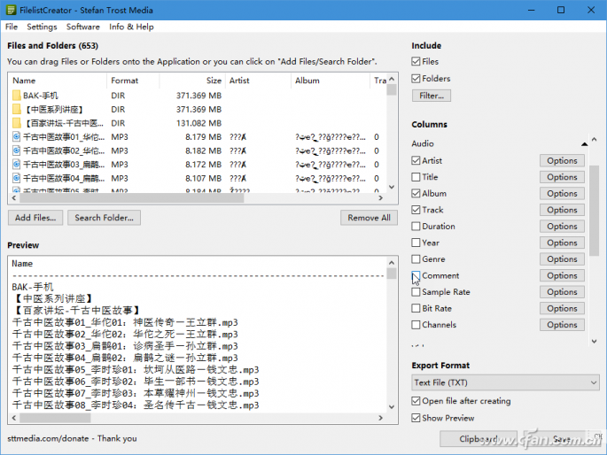Click file list scroll-right arrow
The height and width of the screenshot is (455, 607).
pyautogui.click(x=380, y=198)
